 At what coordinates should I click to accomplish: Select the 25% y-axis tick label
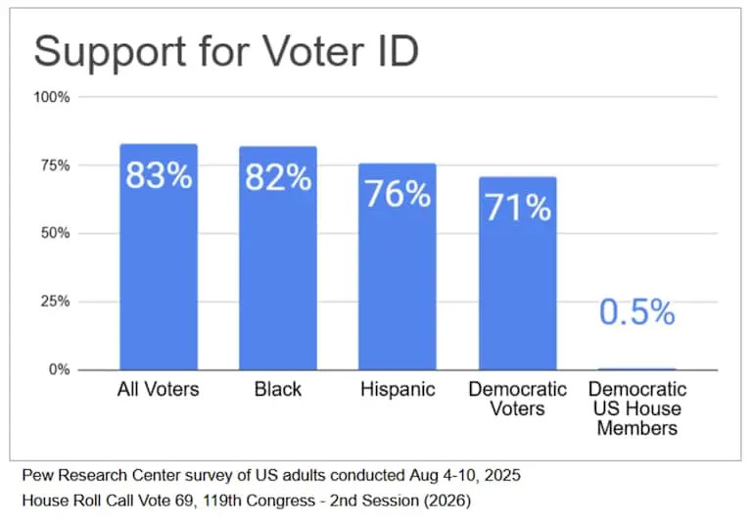point(56,302)
